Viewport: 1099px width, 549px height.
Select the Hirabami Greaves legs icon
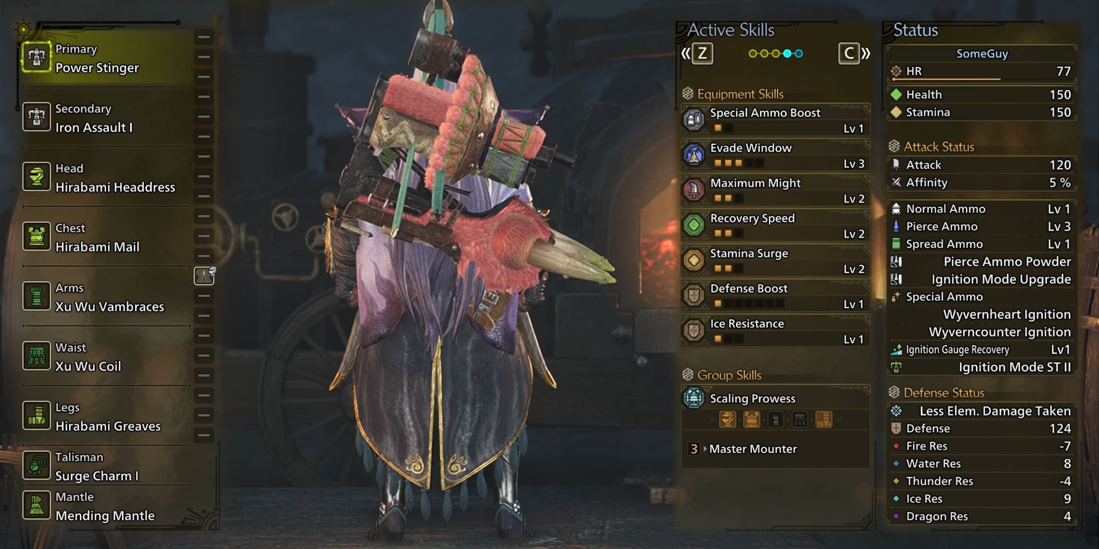36,416
